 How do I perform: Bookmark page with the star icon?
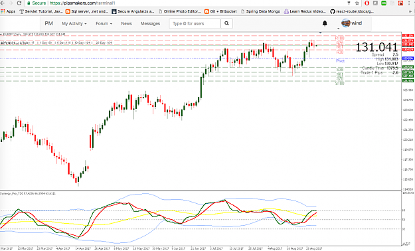(357, 3)
